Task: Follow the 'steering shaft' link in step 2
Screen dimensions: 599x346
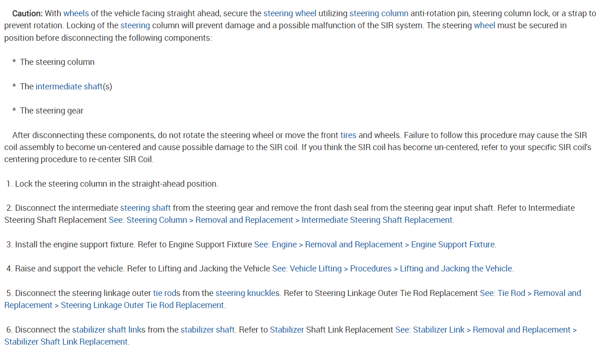Action: 145,208
